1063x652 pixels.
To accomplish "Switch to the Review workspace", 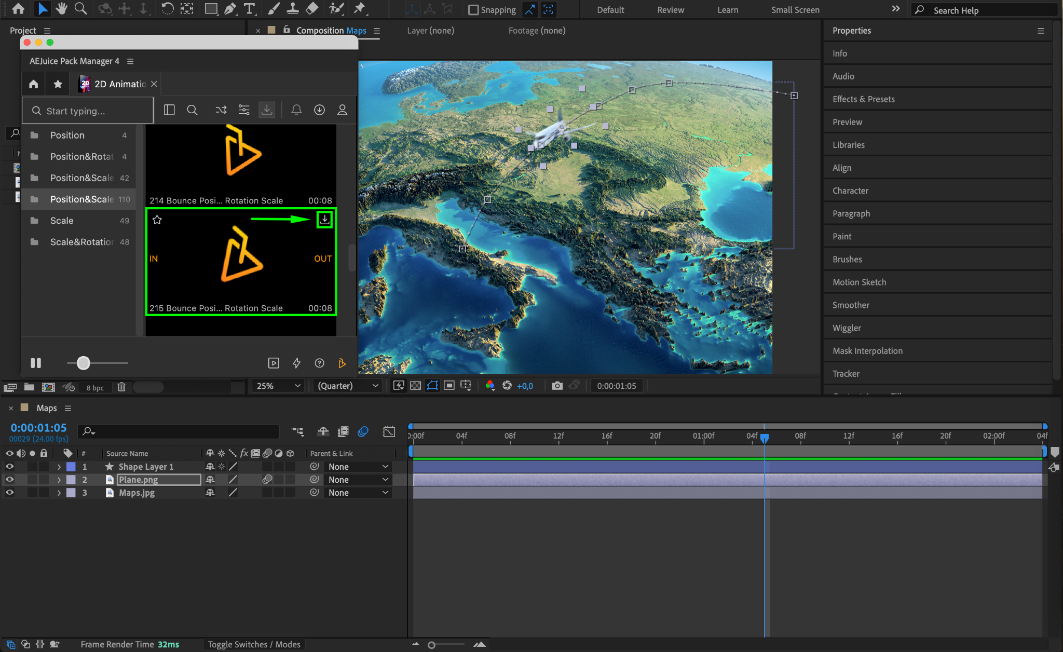I will 670,10.
